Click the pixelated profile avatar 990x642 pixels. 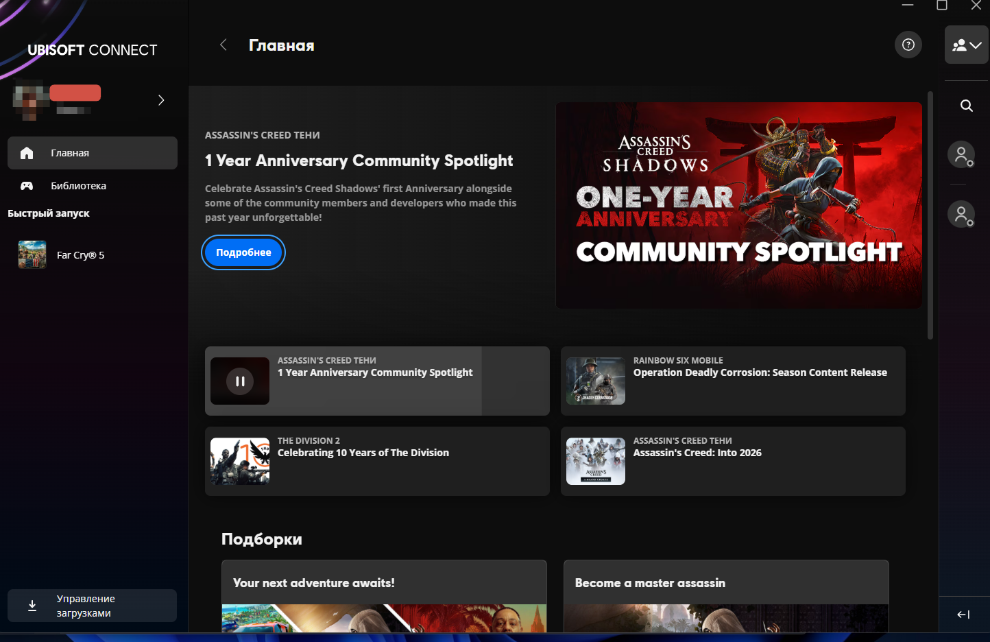pyautogui.click(x=30, y=100)
